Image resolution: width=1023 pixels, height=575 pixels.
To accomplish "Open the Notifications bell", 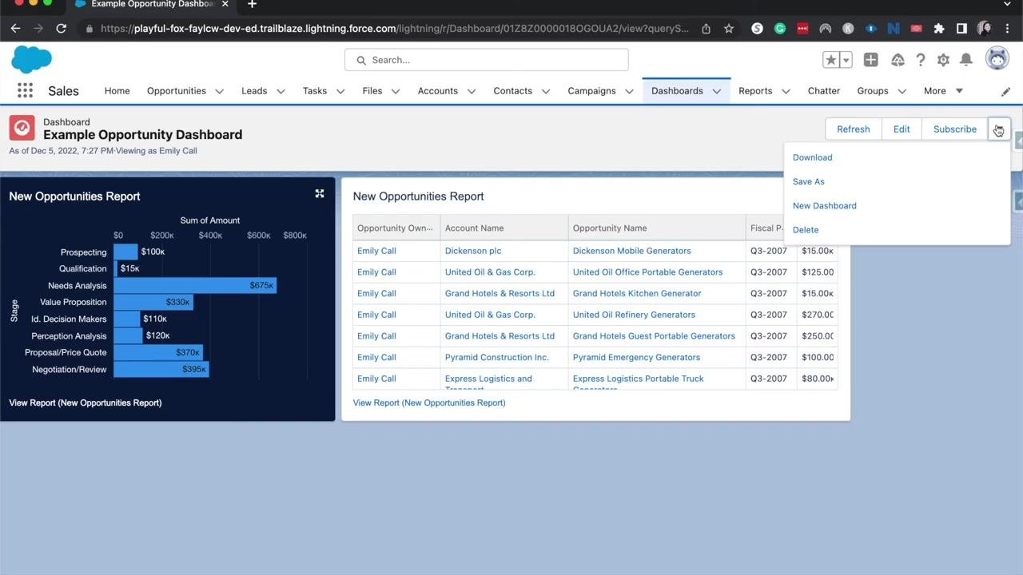I will [966, 60].
